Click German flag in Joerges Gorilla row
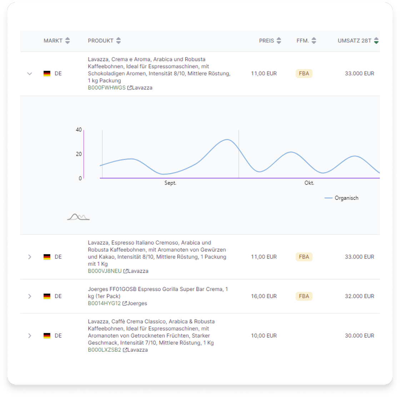This screenshot has width=400, height=397. click(47, 296)
